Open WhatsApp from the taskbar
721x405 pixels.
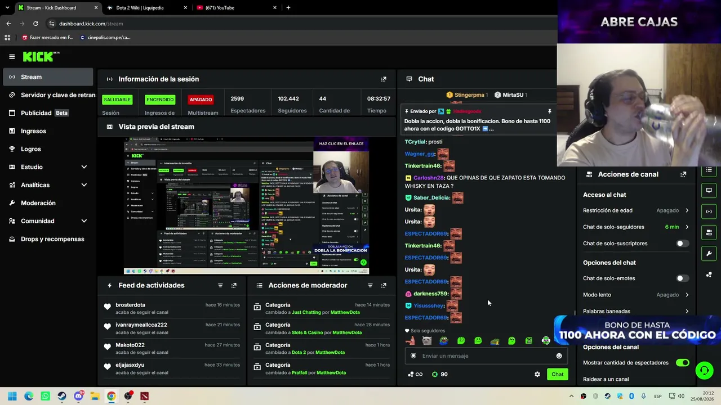coord(45,396)
